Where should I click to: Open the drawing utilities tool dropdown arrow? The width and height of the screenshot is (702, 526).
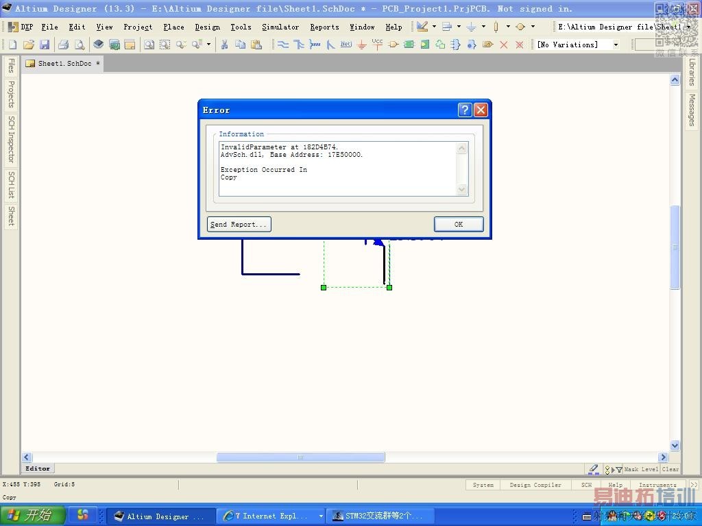tap(434, 27)
